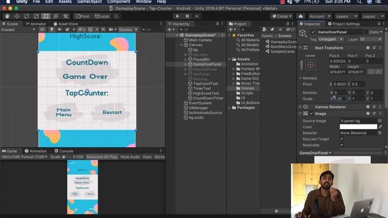Toggle Local handle rotation
Screen dimensions: 388x218
(102, 16)
